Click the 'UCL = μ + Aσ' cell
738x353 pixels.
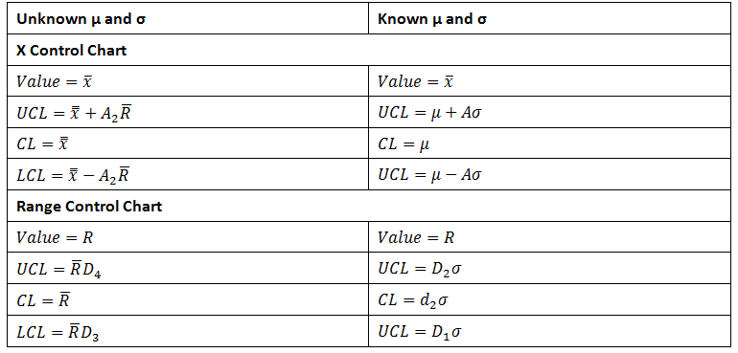(549, 112)
